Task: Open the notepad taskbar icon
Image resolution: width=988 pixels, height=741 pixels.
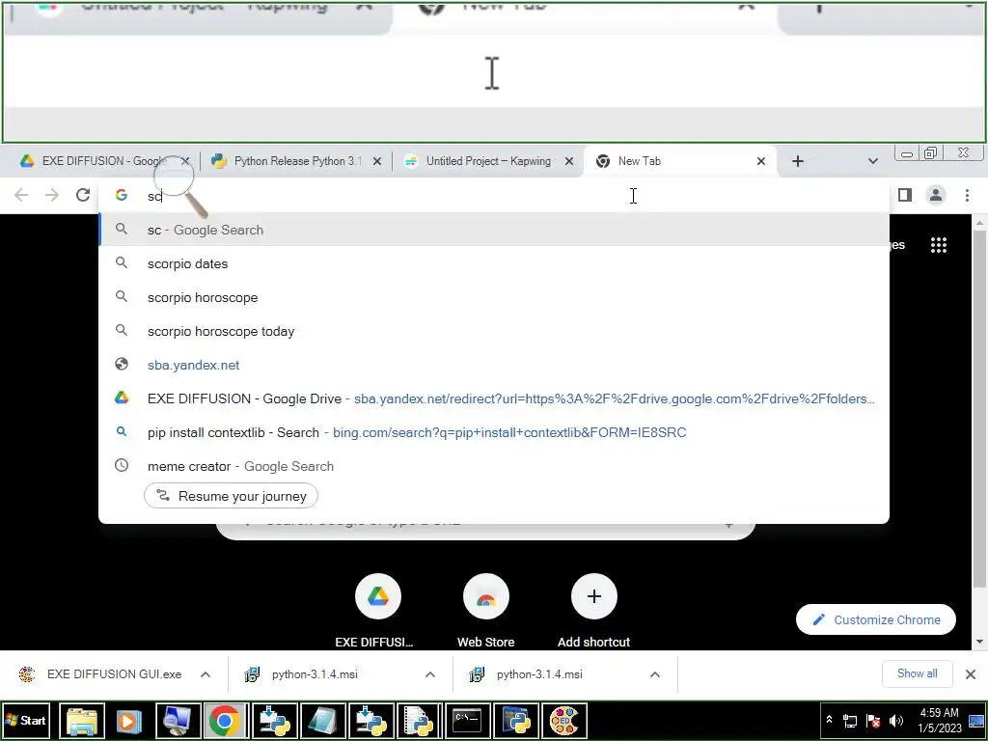Action: tap(322, 720)
